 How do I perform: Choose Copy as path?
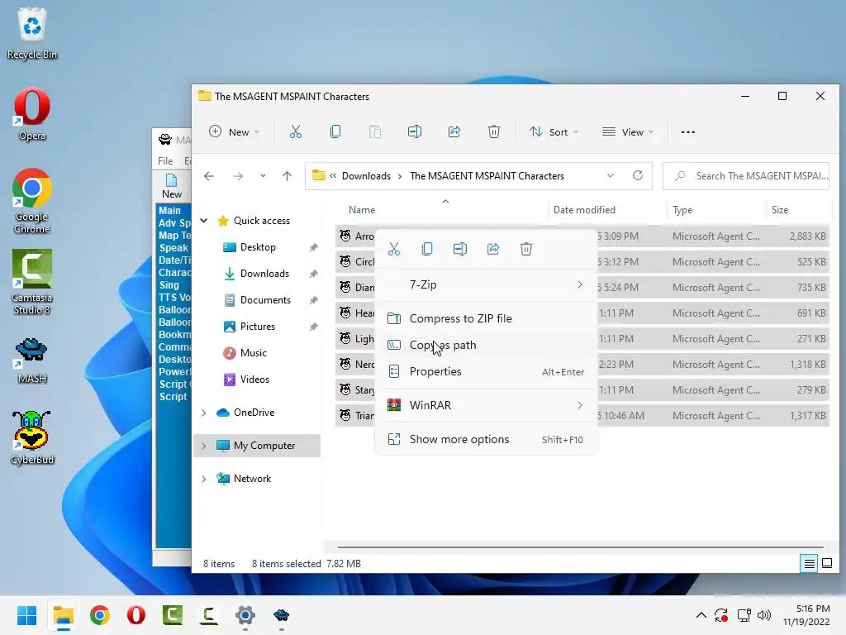pos(486,345)
